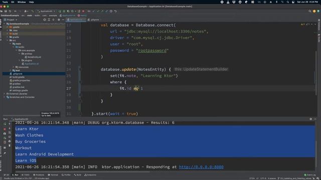Open the Help menu
This screenshot has height=180, width=321.
31,2
